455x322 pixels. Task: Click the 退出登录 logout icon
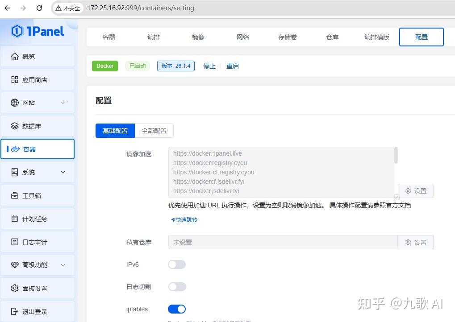click(14, 312)
